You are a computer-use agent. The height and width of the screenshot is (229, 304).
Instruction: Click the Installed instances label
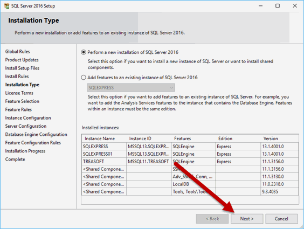click(x=100, y=128)
